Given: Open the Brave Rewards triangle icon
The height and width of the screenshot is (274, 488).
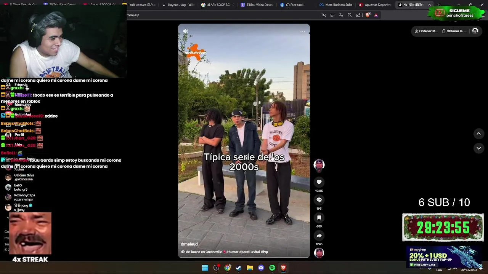Looking at the screenshot, I should click(x=376, y=15).
